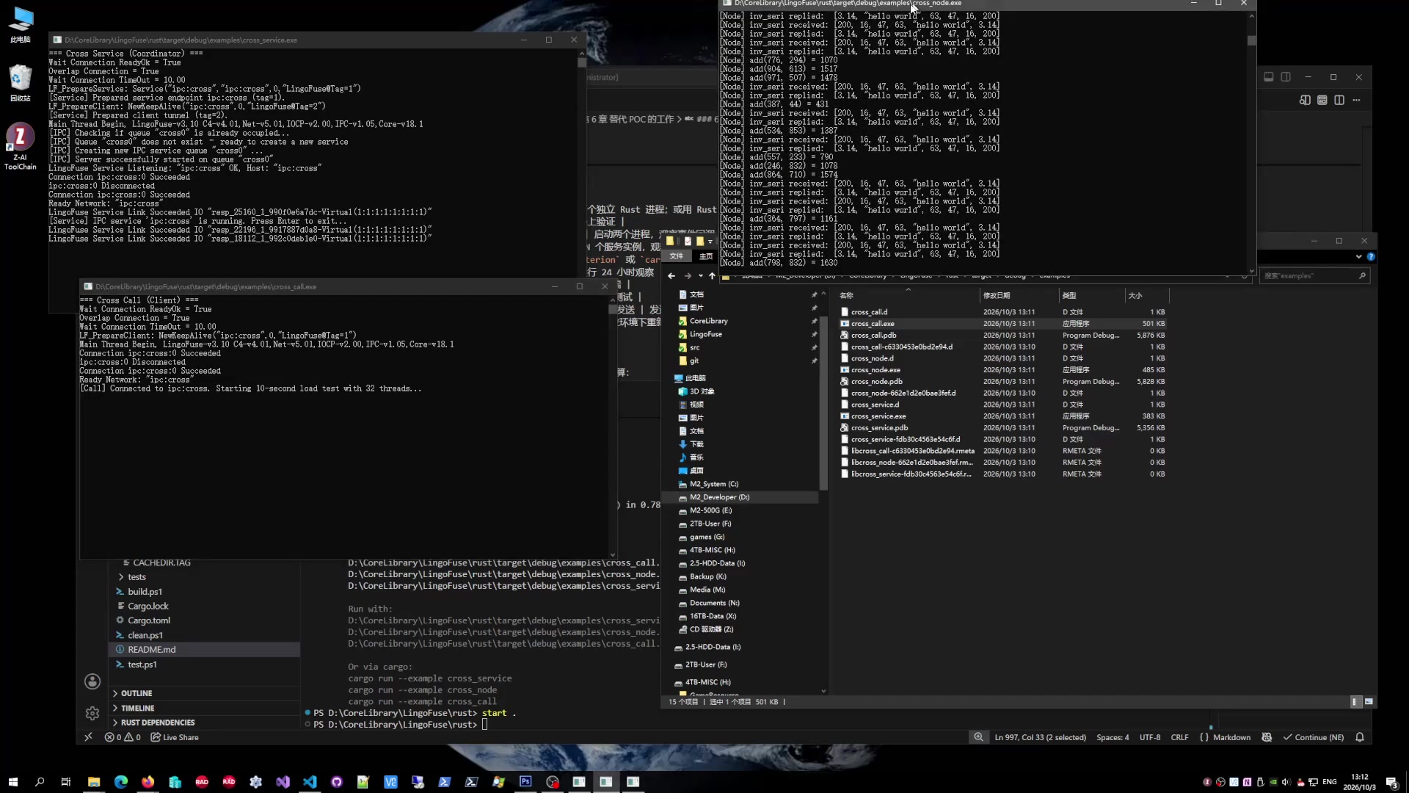The image size is (1409, 793).
Task: Open the 文件 tab in File Explorer
Action: 677,256
